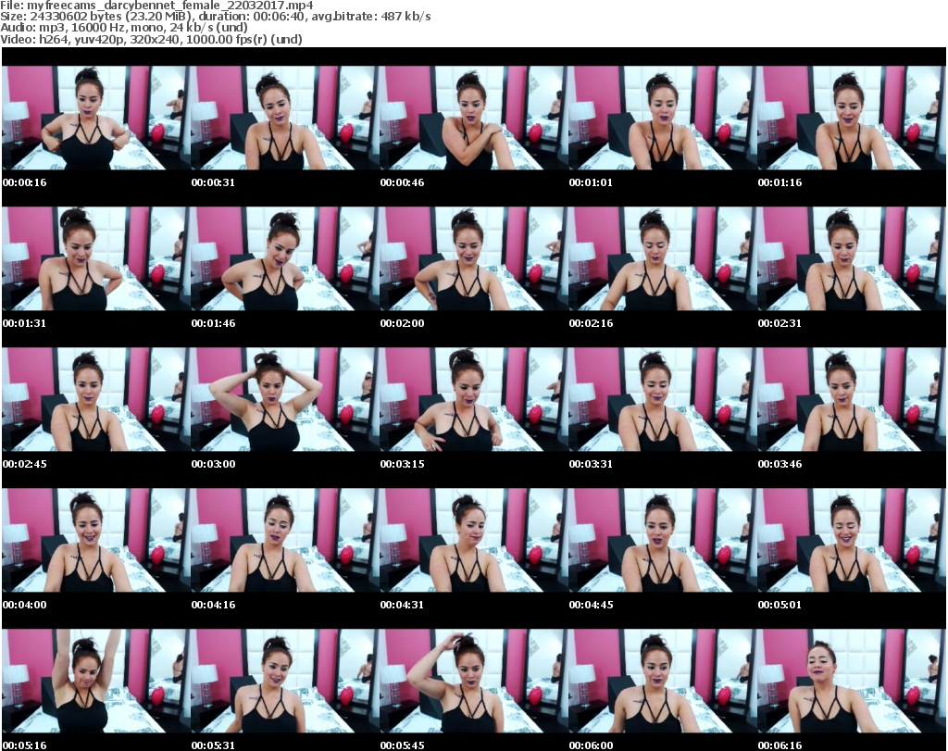Click the 00:00:16 timestamp label

[x=24, y=182]
